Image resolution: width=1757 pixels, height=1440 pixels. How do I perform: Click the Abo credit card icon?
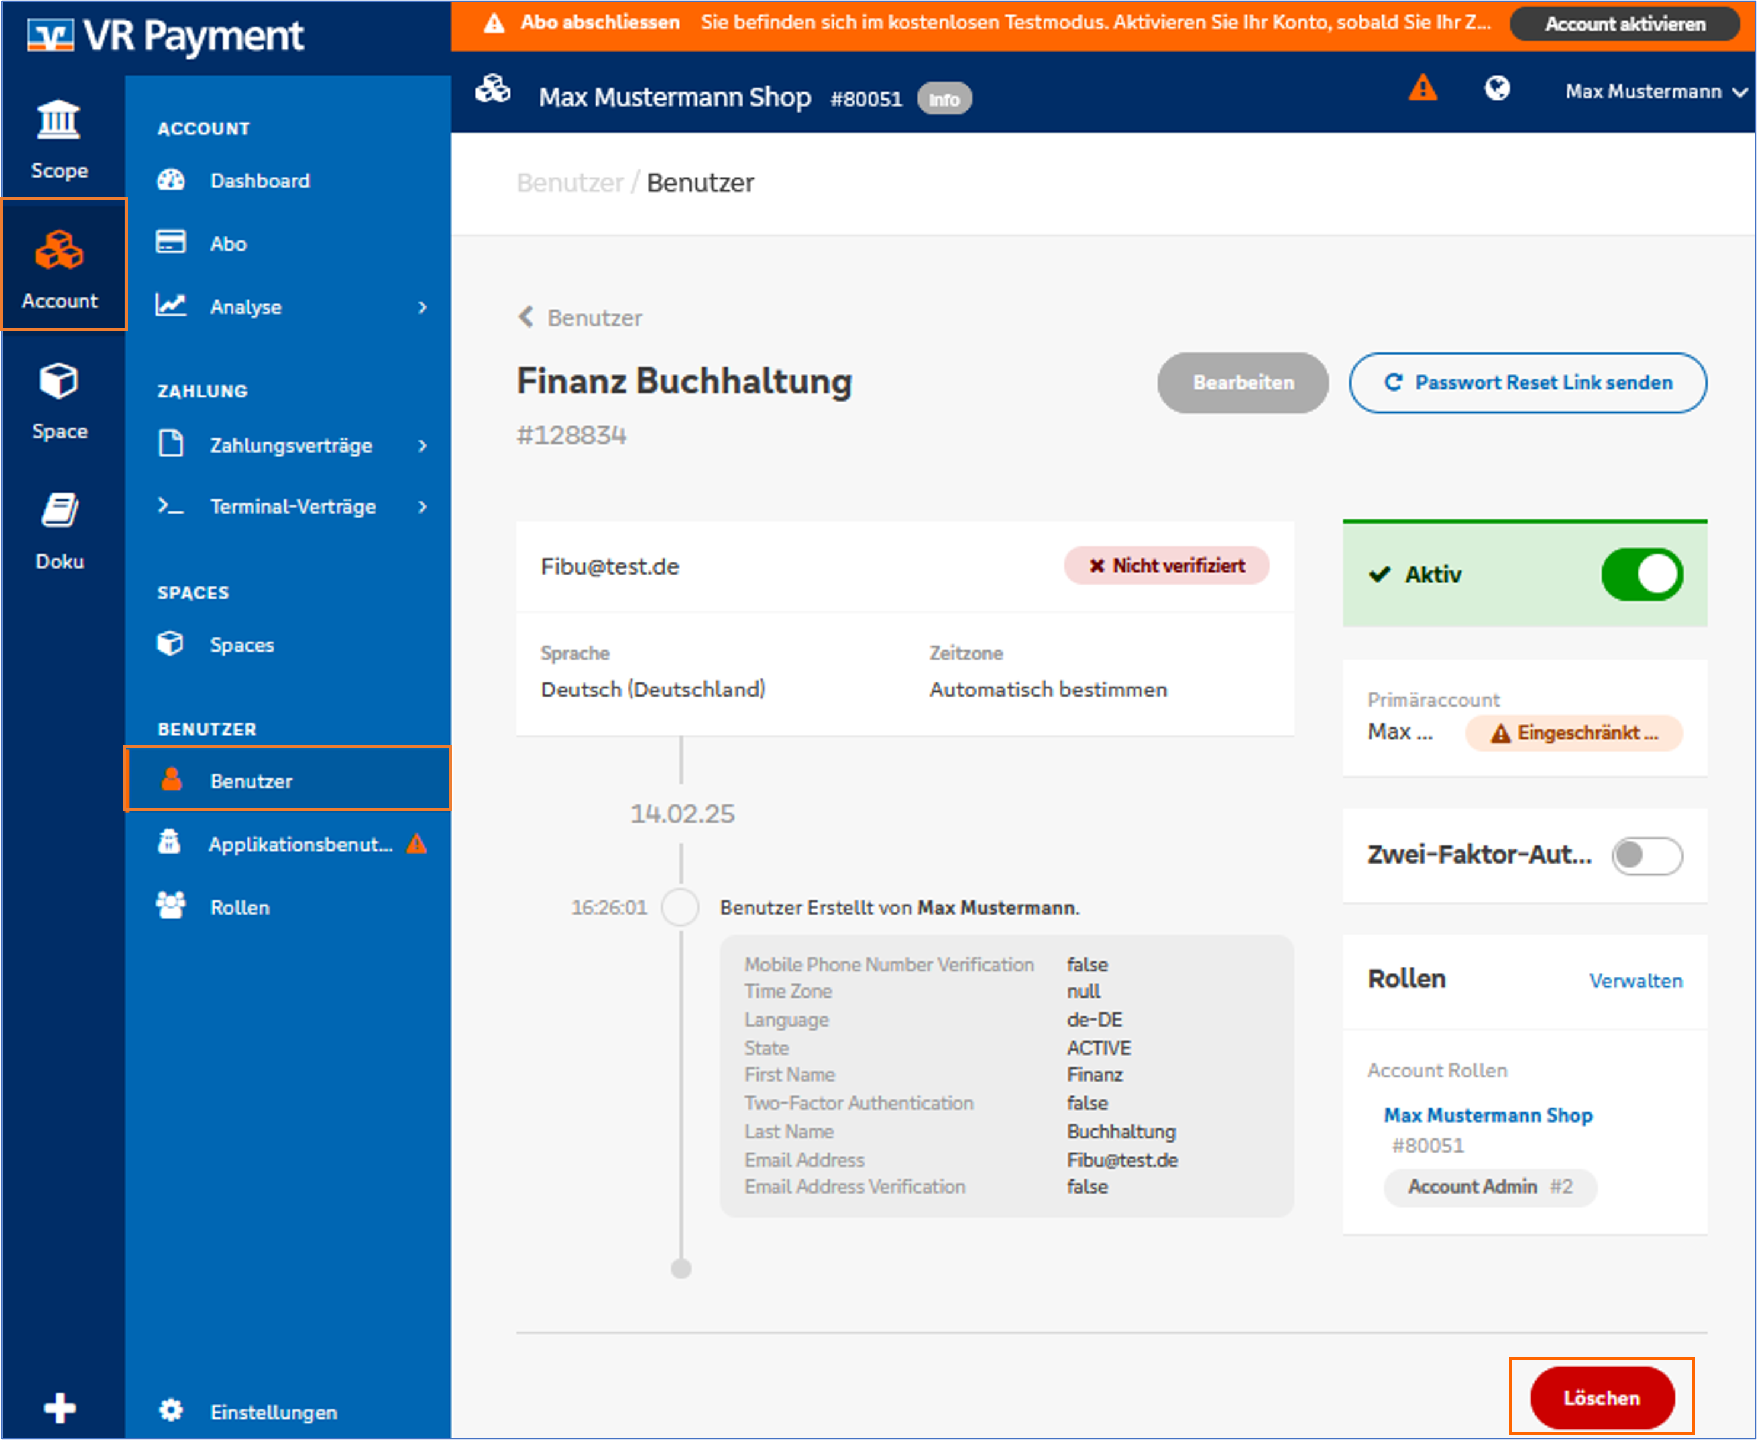coord(171,242)
